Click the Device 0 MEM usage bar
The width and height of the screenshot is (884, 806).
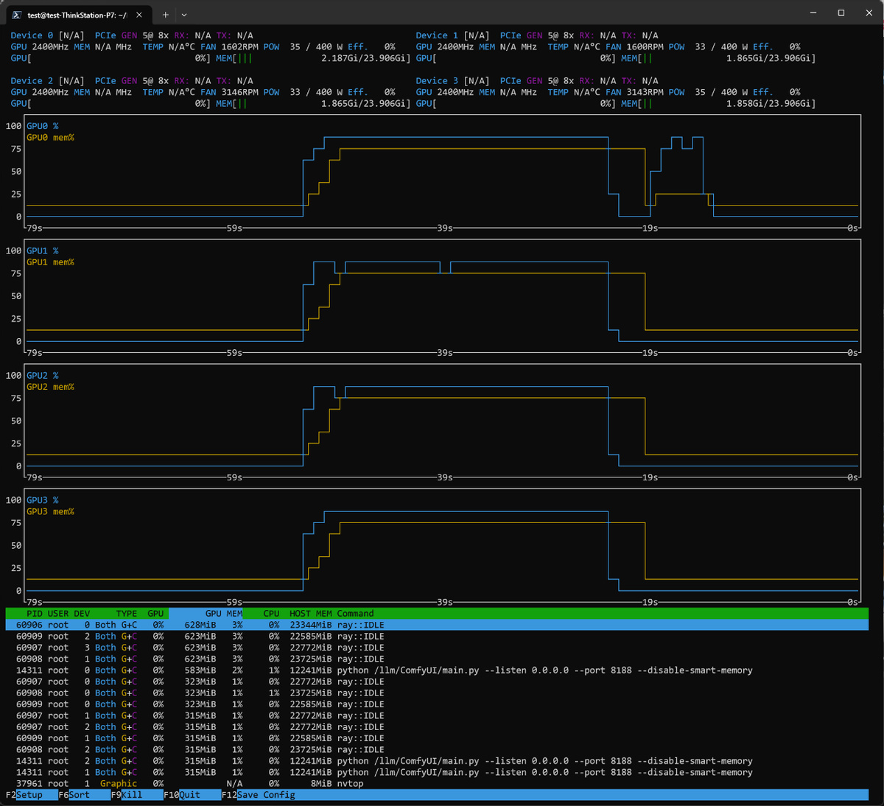[x=313, y=58]
